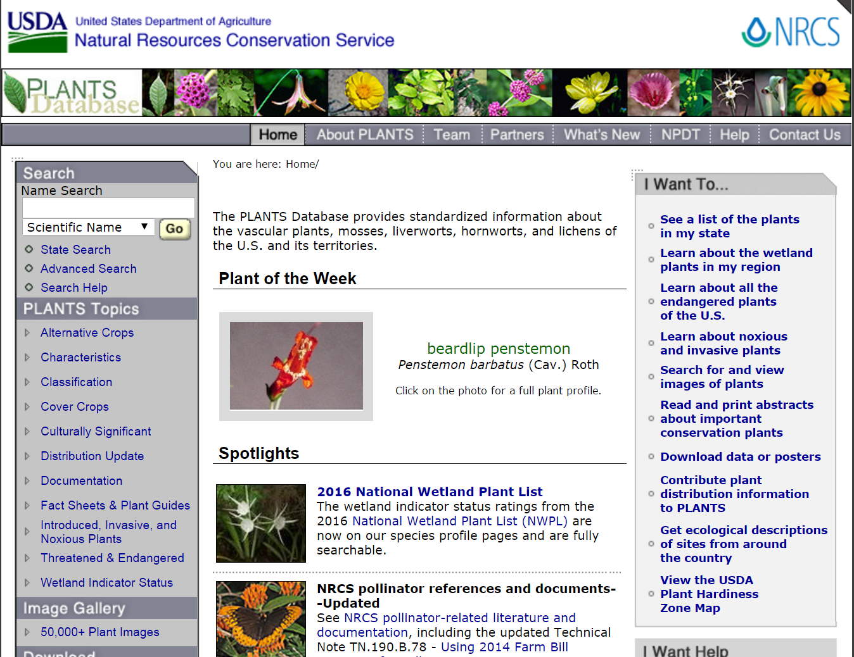The height and width of the screenshot is (657, 854).
Task: Click arrow icon beside Threatened & Endangered
Action: 27,558
